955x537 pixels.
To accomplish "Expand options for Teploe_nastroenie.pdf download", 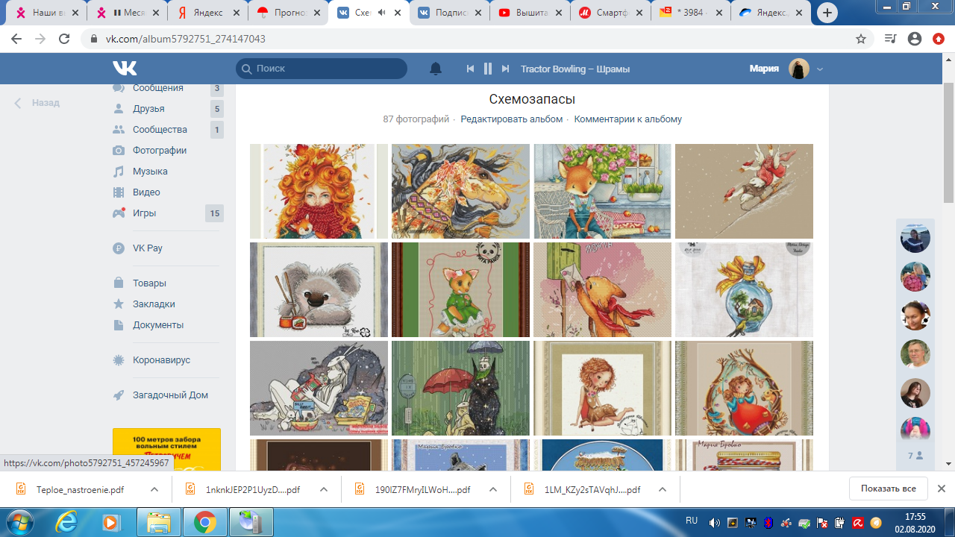I will (154, 489).
